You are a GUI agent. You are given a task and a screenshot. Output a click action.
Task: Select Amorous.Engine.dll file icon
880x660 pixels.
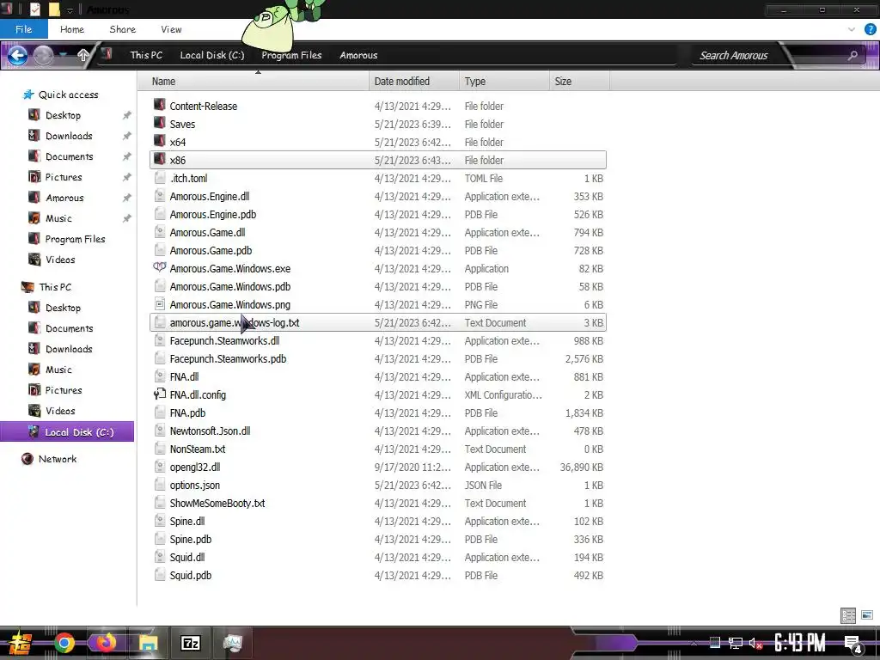(159, 196)
